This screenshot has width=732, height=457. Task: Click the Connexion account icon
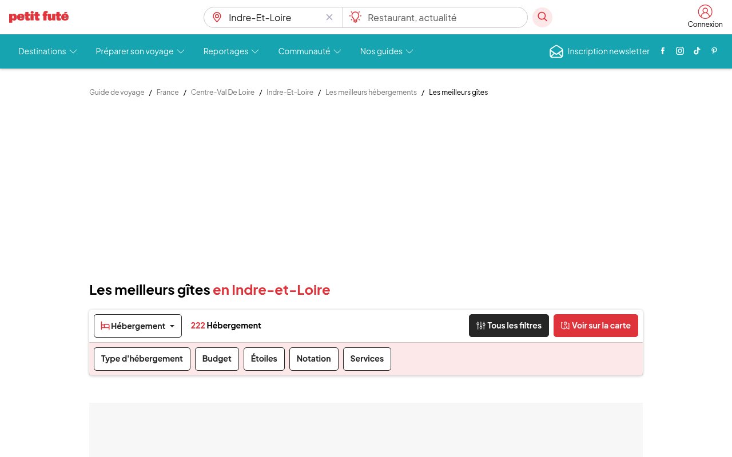pos(705,12)
